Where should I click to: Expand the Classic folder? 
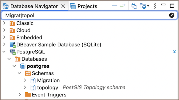click(4, 23)
